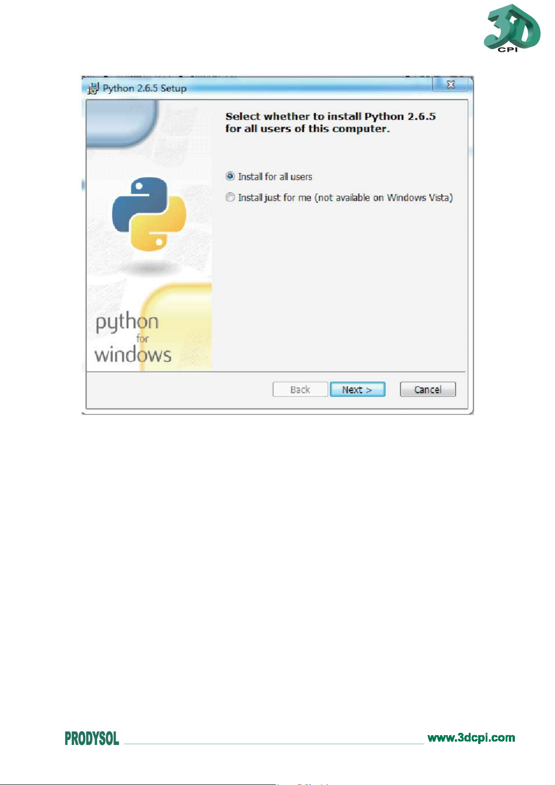Select the Install just for me radio button

click(x=230, y=198)
